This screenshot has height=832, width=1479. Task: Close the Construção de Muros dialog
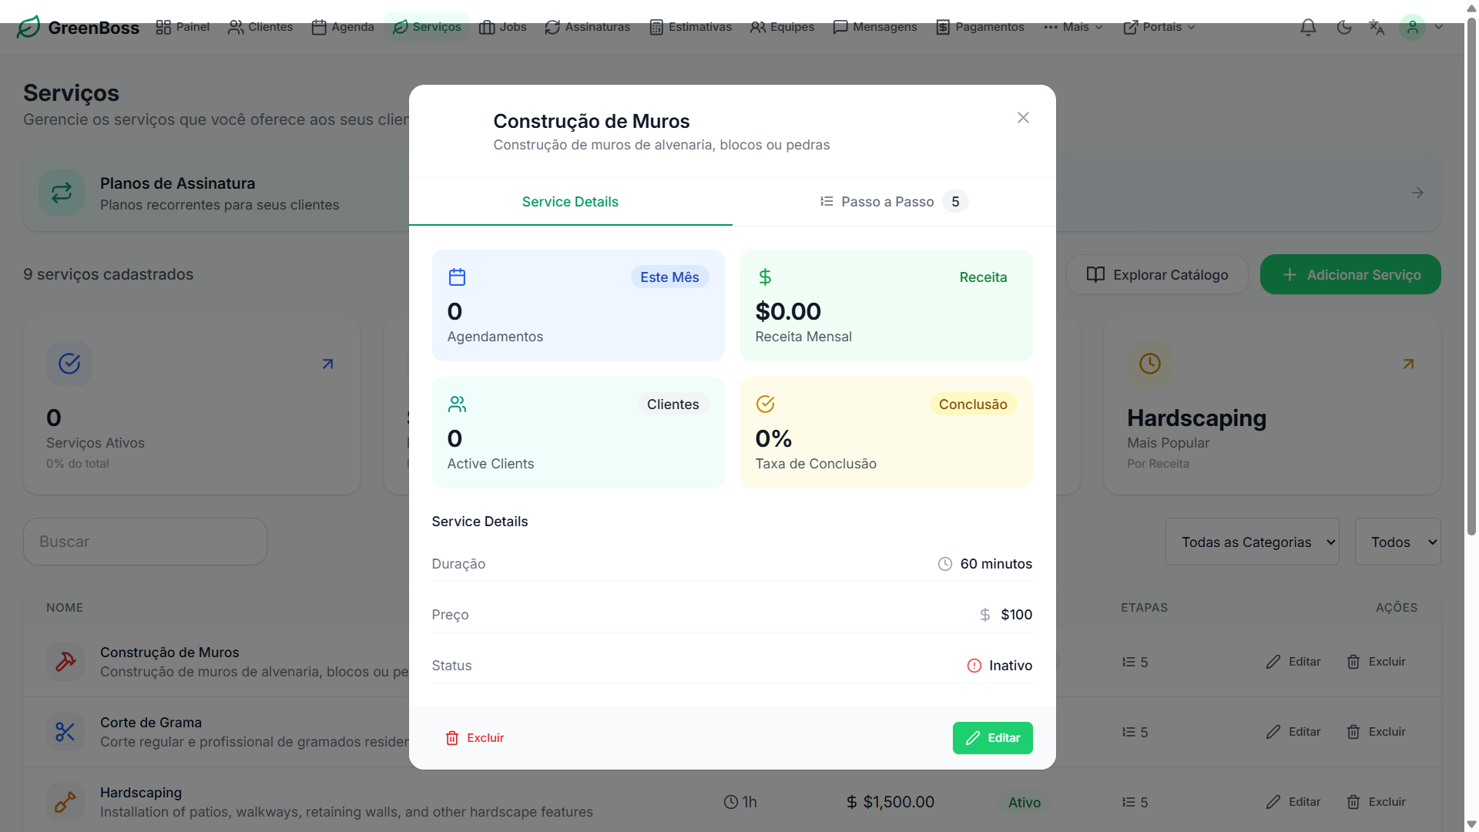click(x=1023, y=117)
